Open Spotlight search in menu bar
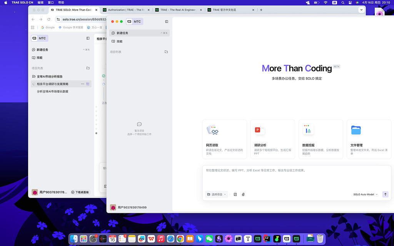Screen dimensions: 394x246 click(343, 3)
